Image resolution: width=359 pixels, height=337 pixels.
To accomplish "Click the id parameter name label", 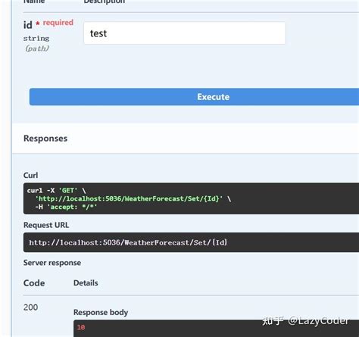I will (x=28, y=25).
